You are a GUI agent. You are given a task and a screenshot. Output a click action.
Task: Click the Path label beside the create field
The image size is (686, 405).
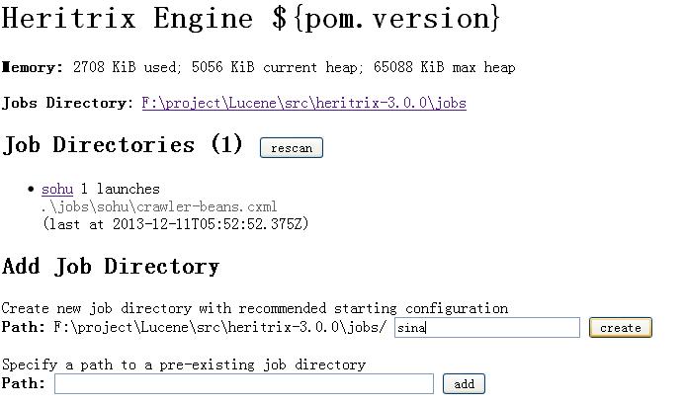[24, 327]
